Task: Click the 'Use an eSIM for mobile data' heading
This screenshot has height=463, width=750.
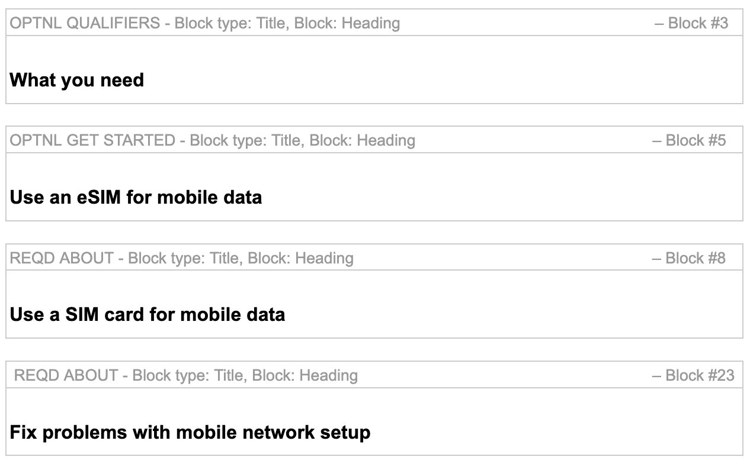Action: pos(136,197)
